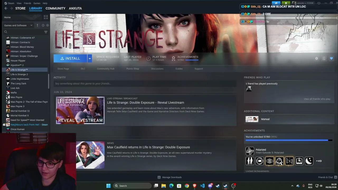Screen dimensions: 338x190
Task: Switch to library grid view icon
Action: 46,17
